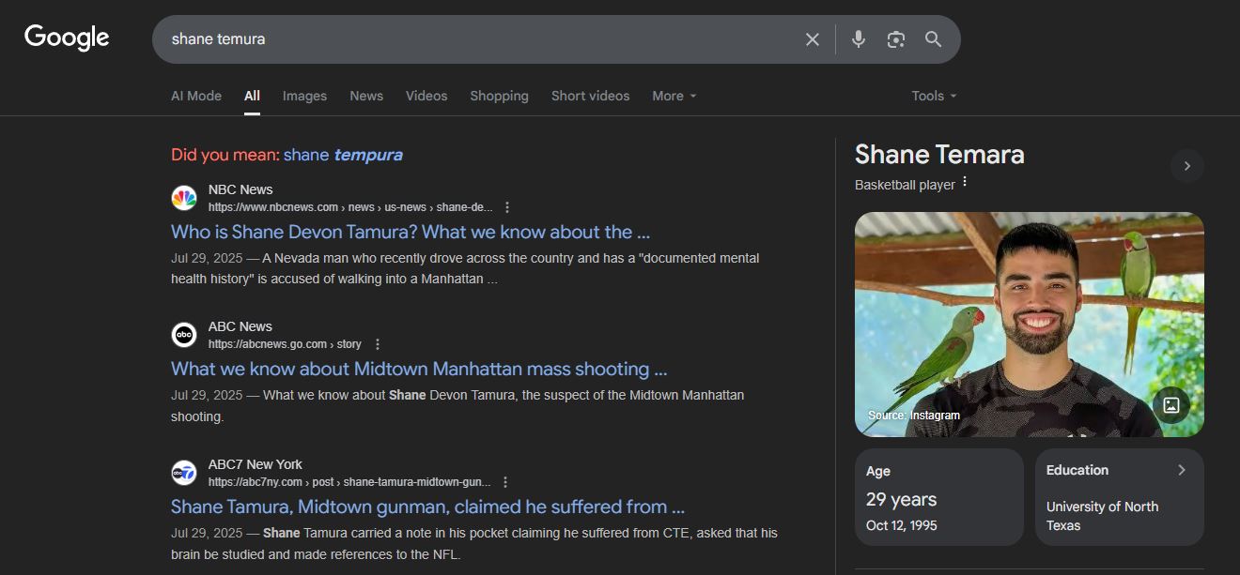Switch to the Shopping tab
Viewport: 1240px width, 575px height.
pyautogui.click(x=499, y=96)
